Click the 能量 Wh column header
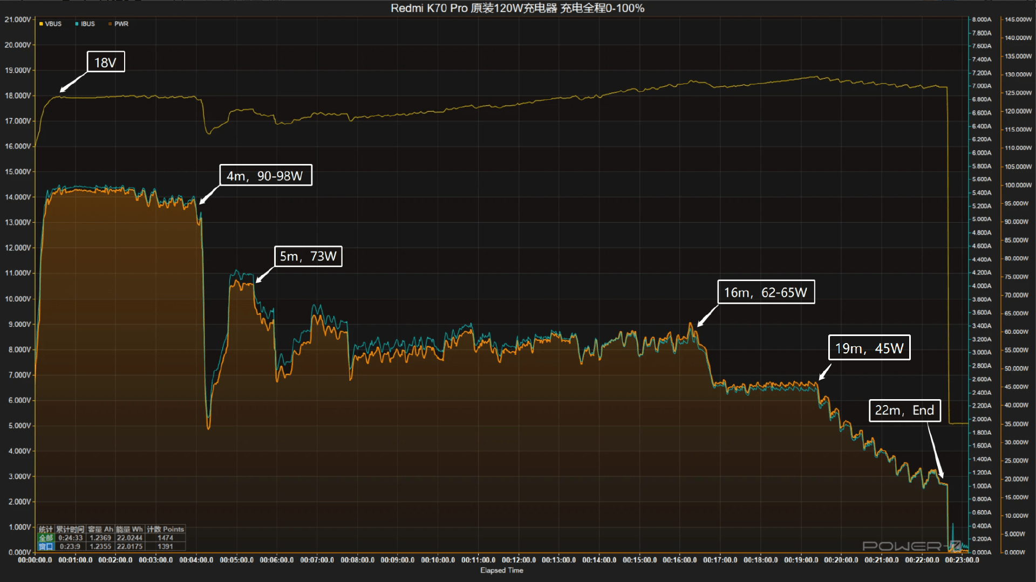Image resolution: width=1036 pixels, height=582 pixels. [x=129, y=529]
